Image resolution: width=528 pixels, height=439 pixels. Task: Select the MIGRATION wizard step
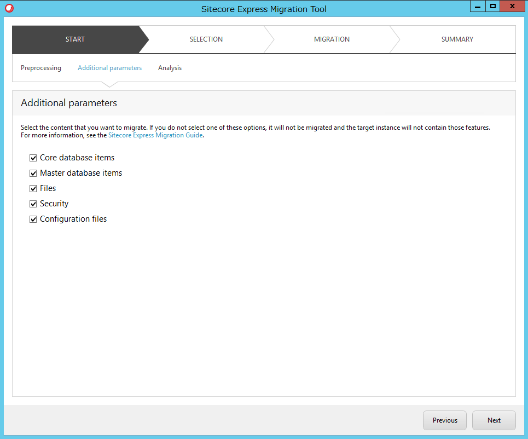(332, 39)
